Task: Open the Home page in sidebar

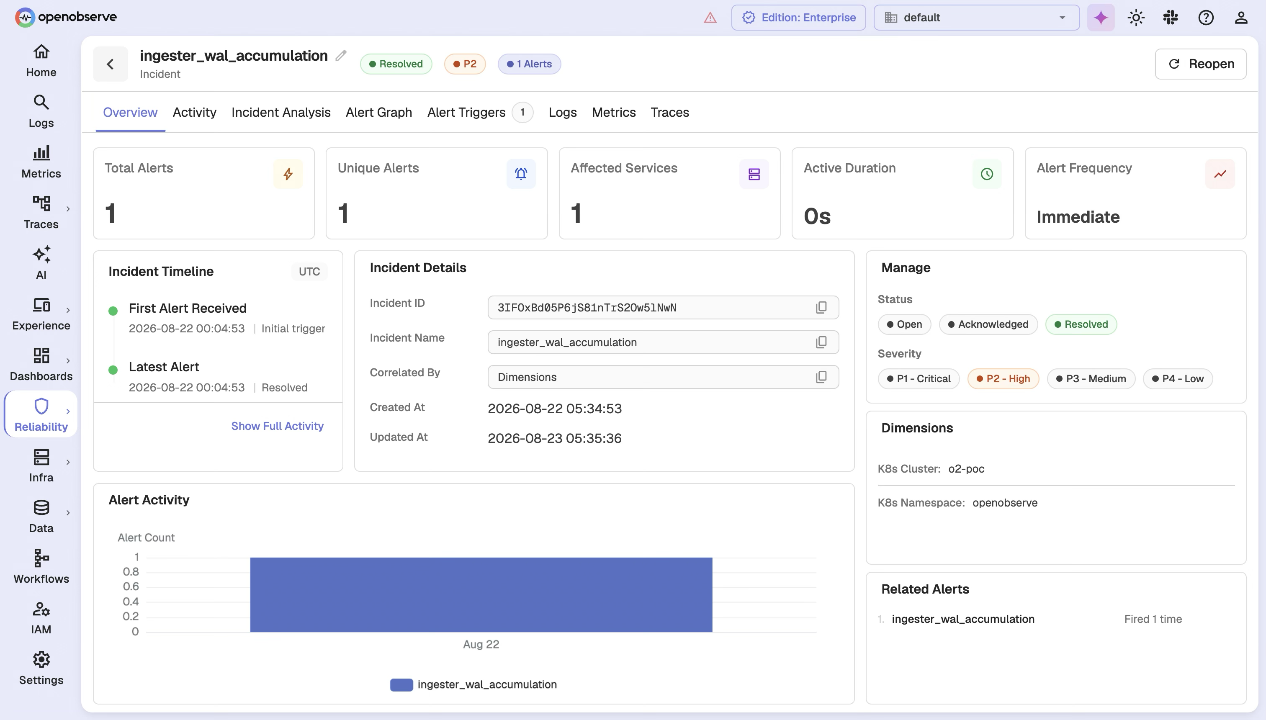Action: click(x=41, y=61)
